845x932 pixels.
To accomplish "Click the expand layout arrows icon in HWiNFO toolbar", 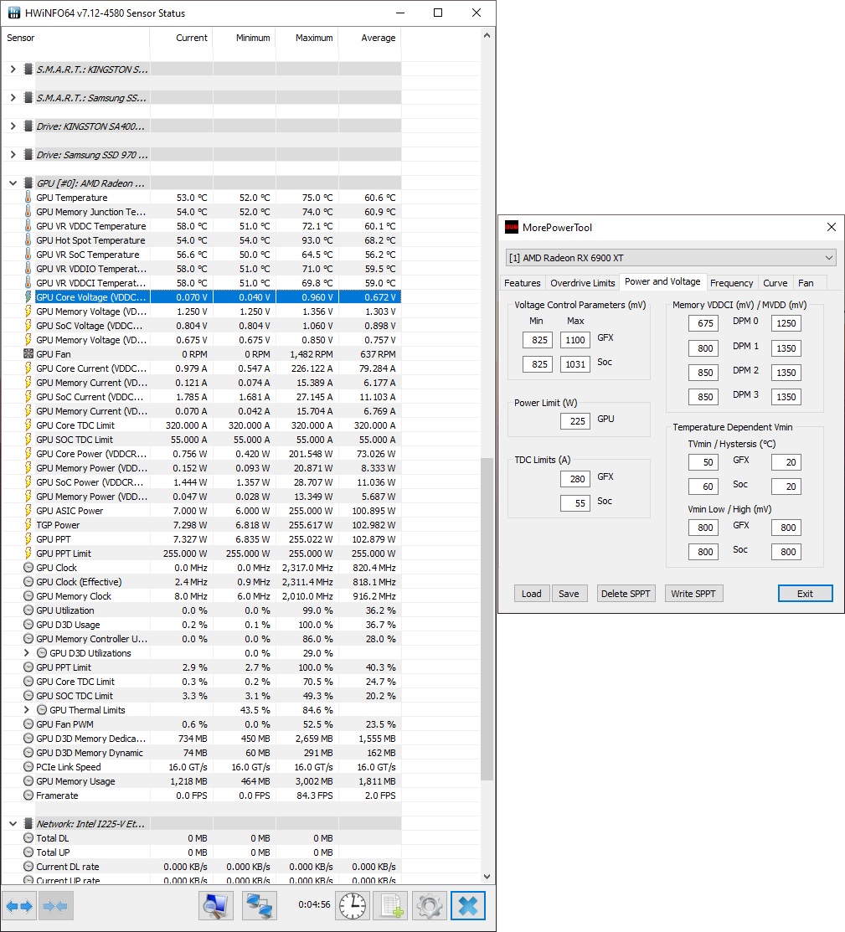I will click(x=19, y=906).
